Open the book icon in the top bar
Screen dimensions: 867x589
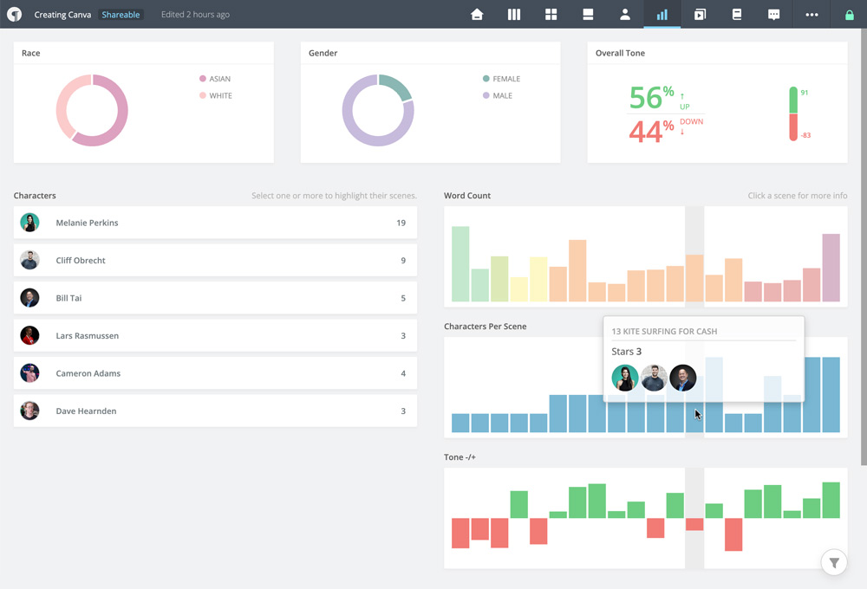(x=736, y=15)
